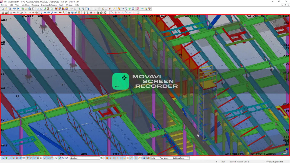Choose the create weld tool
Screen dimensions: 290x163
pyautogui.click(x=64, y=12)
